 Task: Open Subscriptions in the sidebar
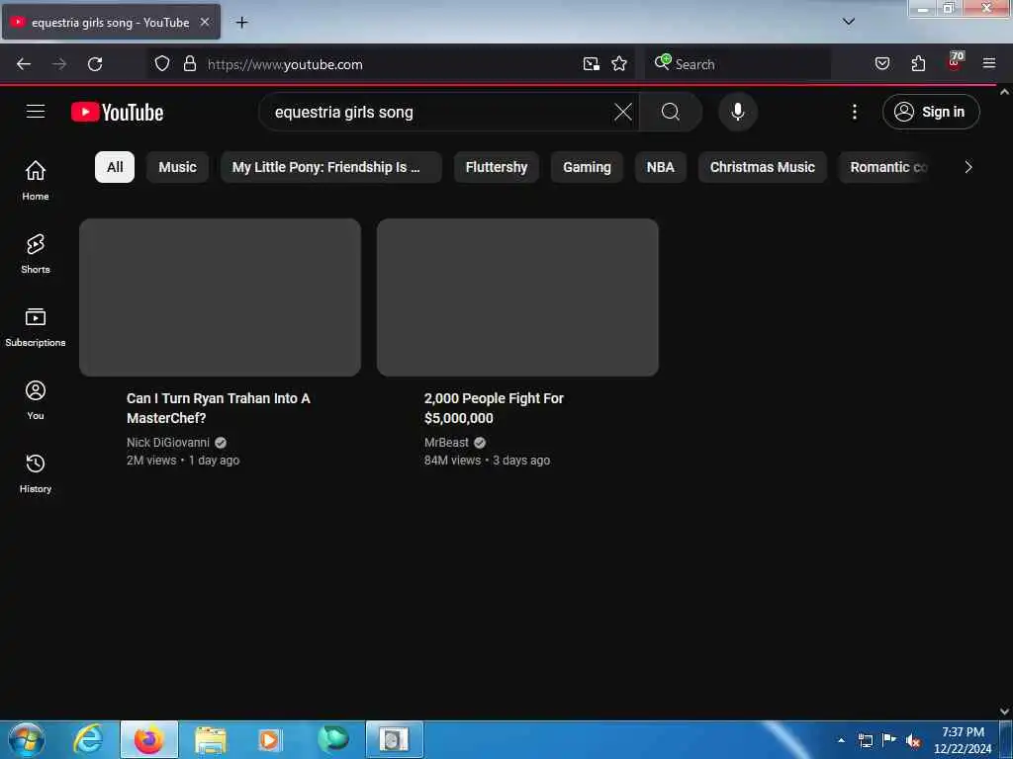coord(36,326)
